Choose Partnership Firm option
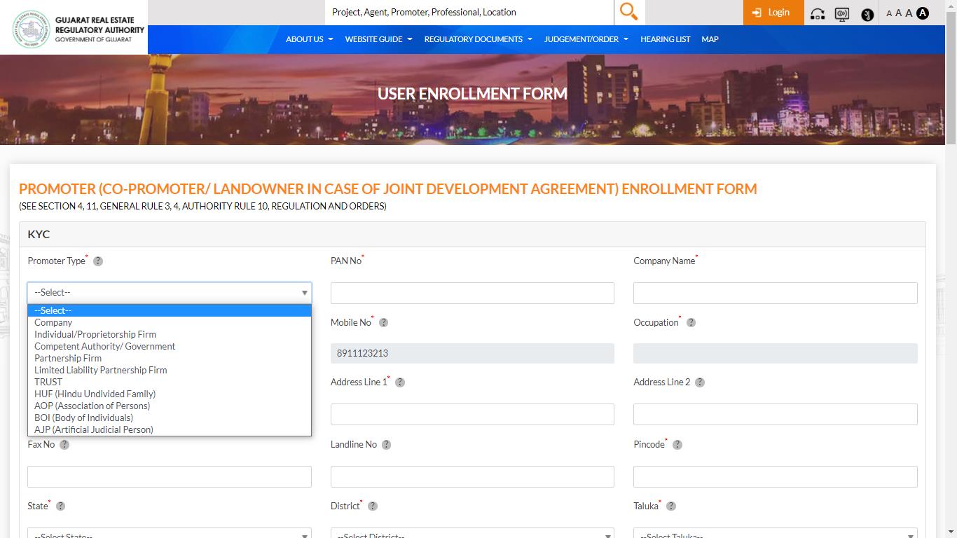 [170, 359]
